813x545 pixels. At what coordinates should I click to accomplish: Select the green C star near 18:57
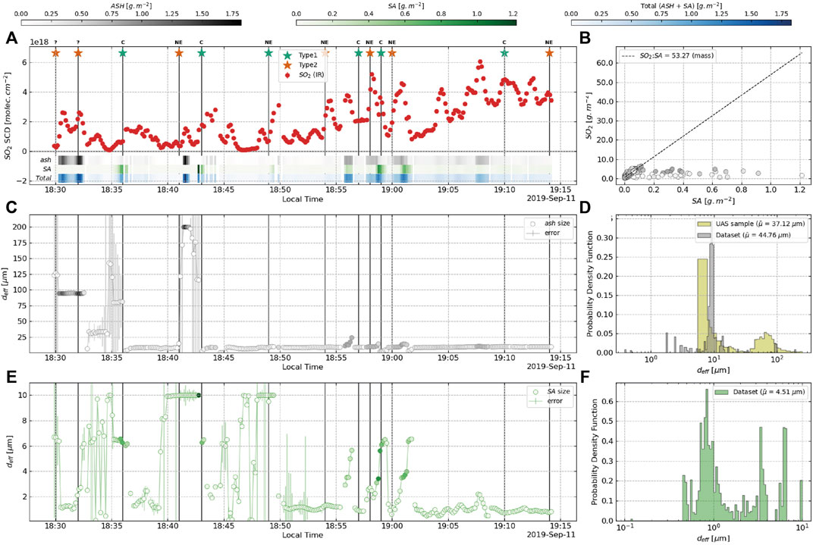[358, 53]
